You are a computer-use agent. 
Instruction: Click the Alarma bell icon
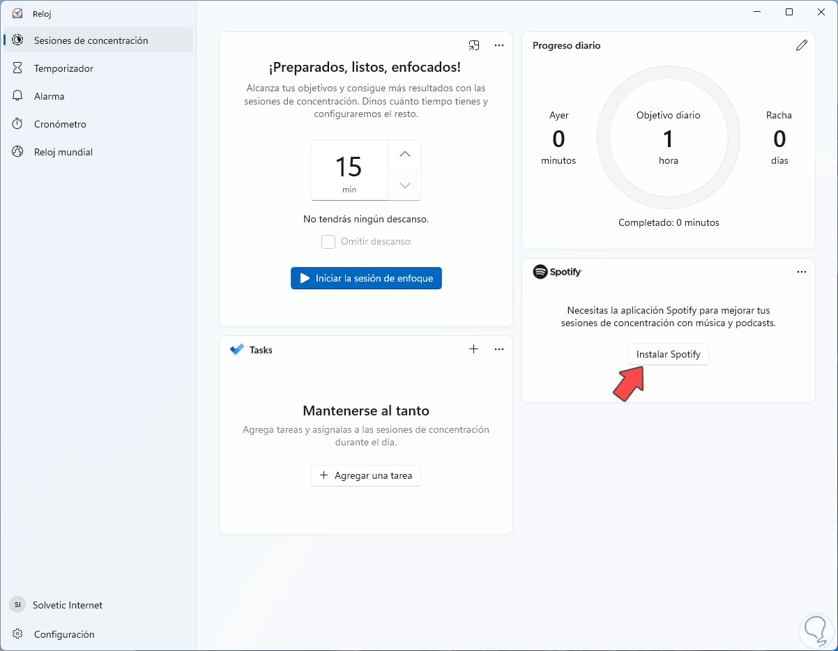[18, 96]
